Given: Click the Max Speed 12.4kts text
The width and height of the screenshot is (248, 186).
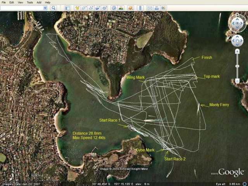Looking at the screenshot, I should pyautogui.click(x=89, y=138).
